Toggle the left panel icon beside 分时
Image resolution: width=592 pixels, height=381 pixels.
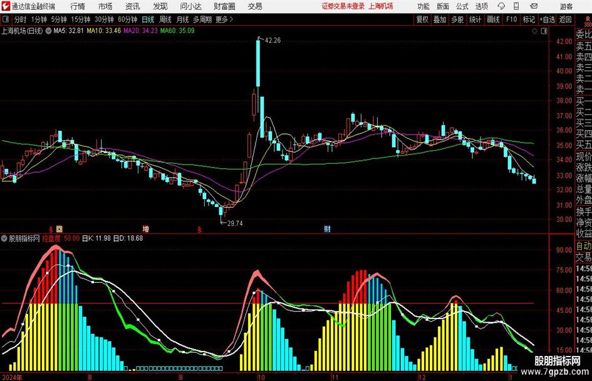[x=5, y=19]
